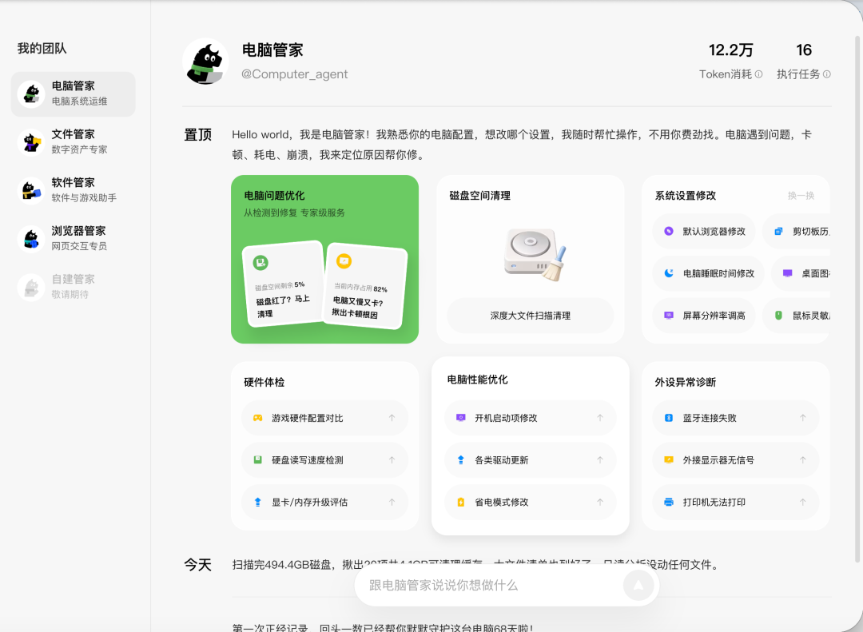Viewport: 863px width, 632px height.
Task: Click info icon beside Token消耗
Action: (759, 74)
